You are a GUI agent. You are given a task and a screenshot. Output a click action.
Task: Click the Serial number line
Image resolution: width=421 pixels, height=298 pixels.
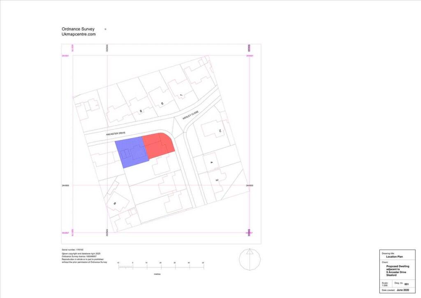coord(73,249)
